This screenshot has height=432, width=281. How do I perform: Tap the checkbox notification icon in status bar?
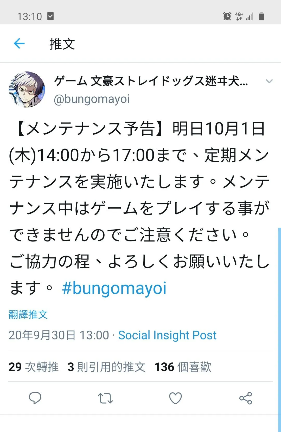tap(50, 16)
